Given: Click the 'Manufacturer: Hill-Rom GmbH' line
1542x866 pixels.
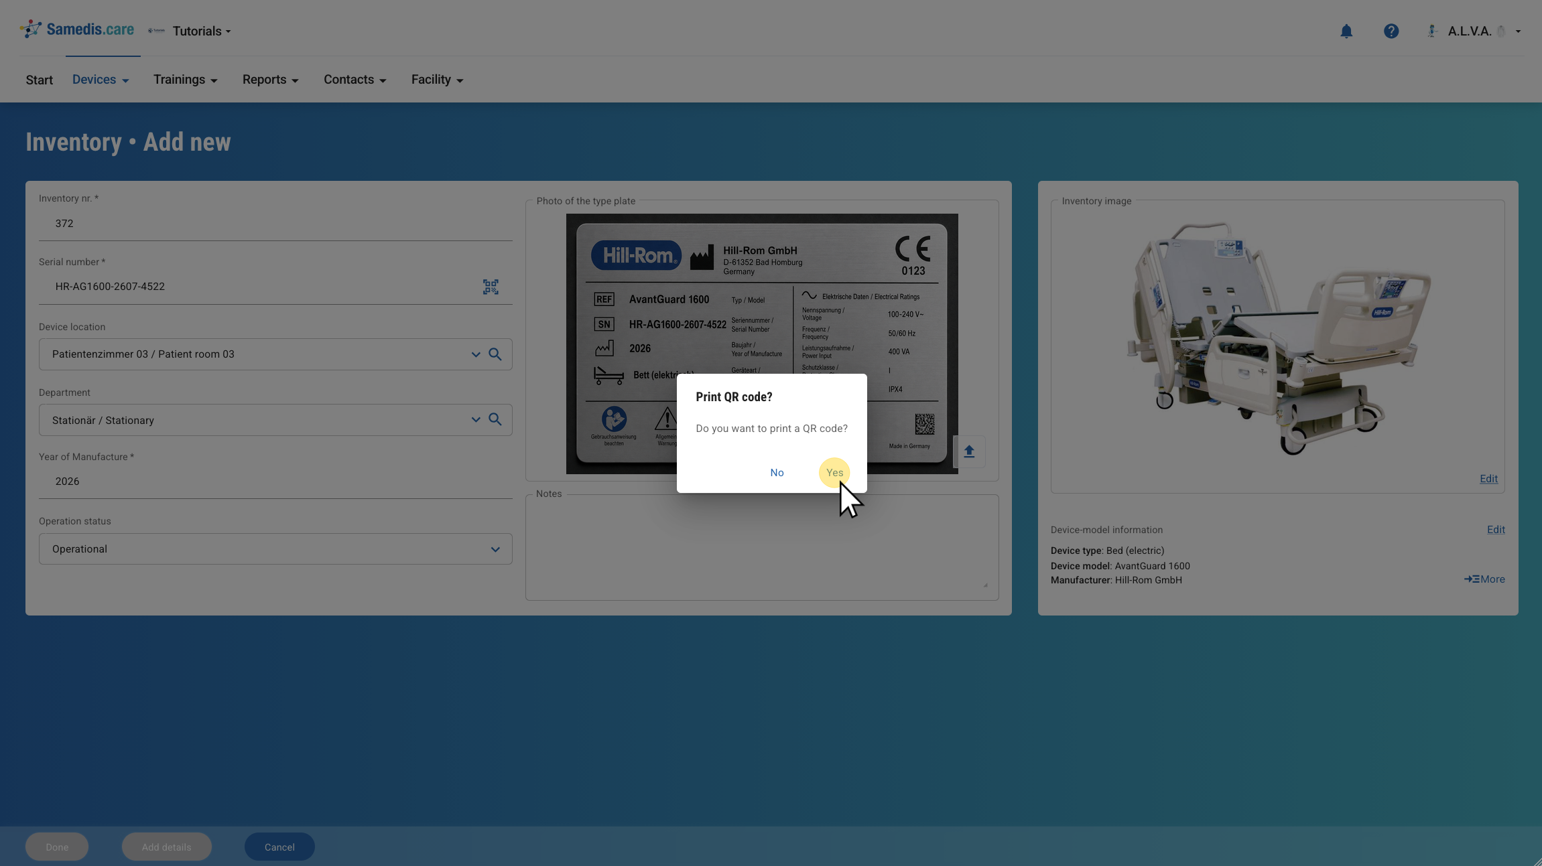Looking at the screenshot, I should coord(1116,581).
